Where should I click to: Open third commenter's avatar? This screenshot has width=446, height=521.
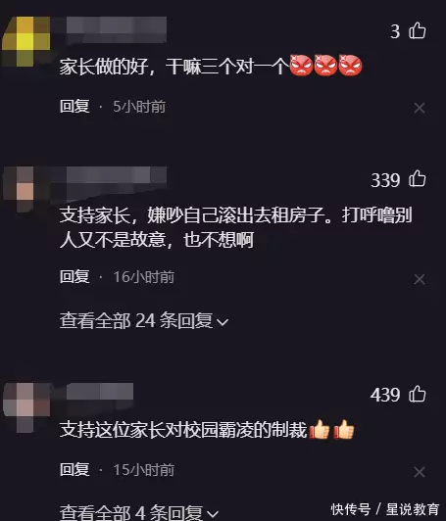coord(26,407)
